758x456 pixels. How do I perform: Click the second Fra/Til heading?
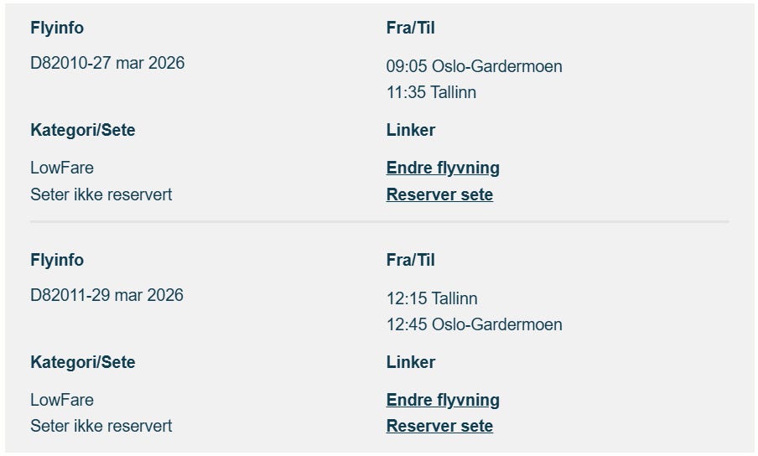[x=410, y=261]
